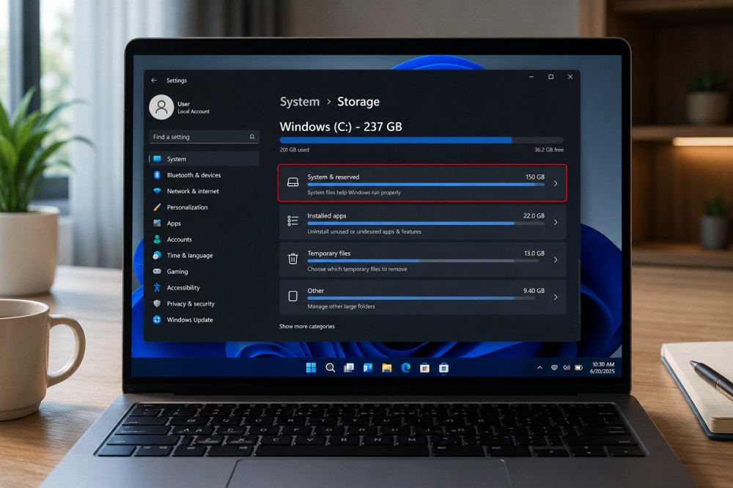Click the volume speaker tray icon

click(x=567, y=368)
